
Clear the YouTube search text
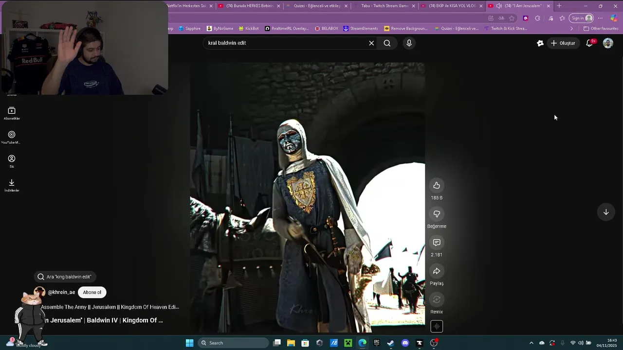[x=371, y=43]
